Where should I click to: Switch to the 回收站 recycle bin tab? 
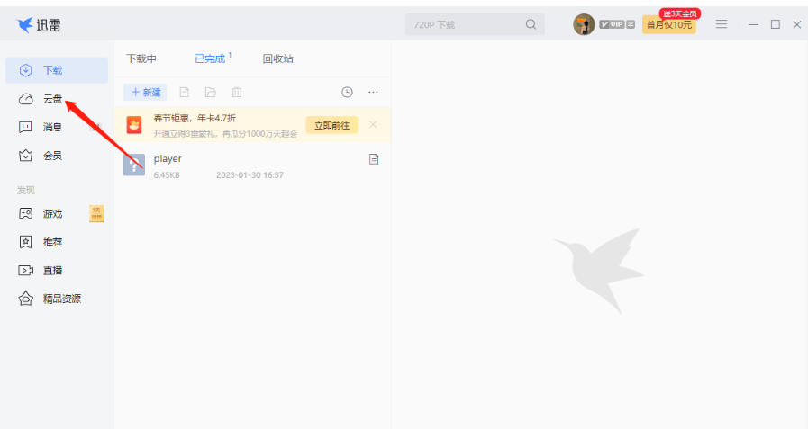(x=277, y=58)
